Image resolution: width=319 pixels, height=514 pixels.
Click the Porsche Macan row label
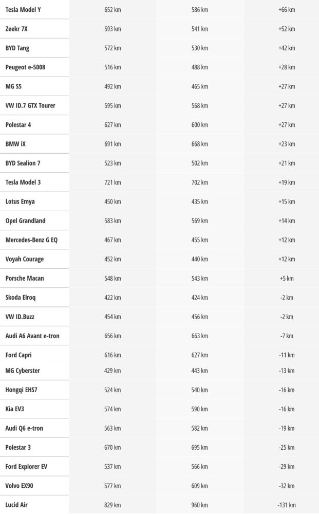[25, 278]
